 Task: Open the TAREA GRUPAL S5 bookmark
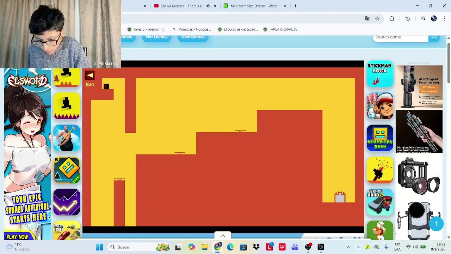point(280,29)
